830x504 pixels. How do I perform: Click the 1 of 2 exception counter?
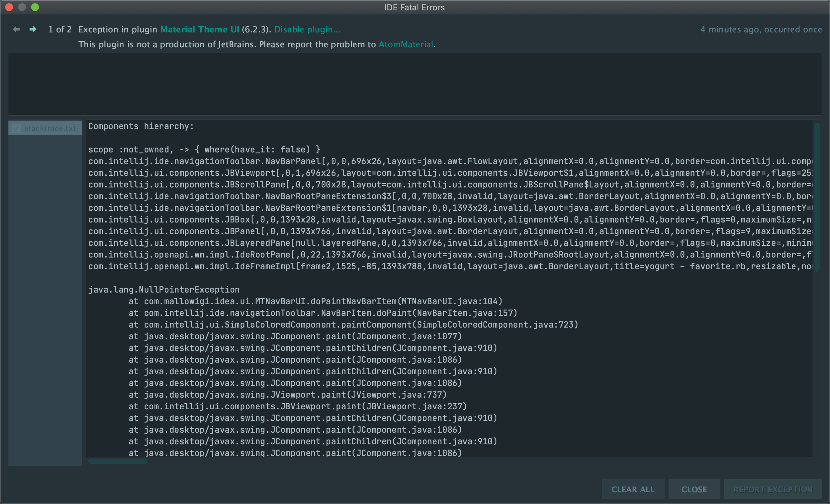pos(60,29)
